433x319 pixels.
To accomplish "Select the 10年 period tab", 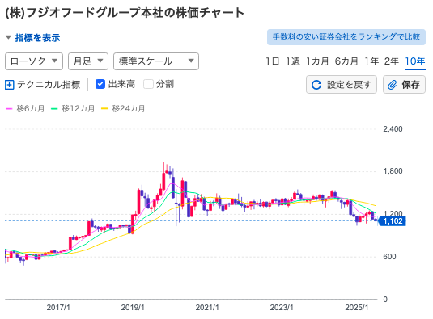I will click(414, 61).
